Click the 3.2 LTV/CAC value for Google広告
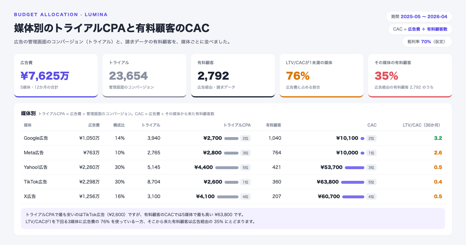Image resolution: width=466 pixels, height=245 pixels. pos(438,138)
